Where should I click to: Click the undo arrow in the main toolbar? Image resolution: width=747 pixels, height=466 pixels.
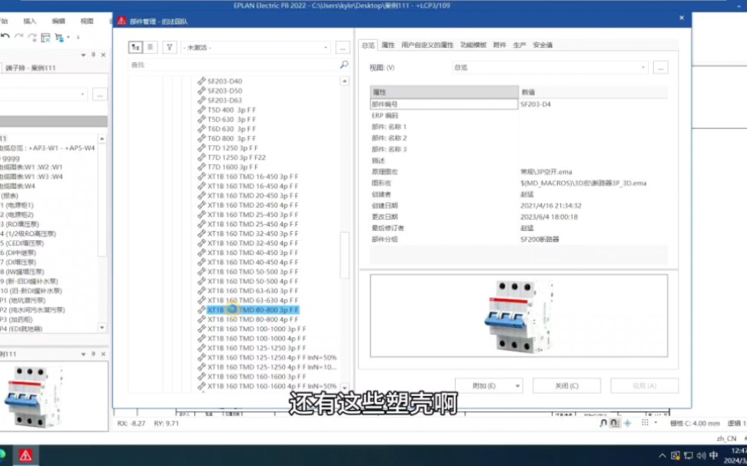[5, 36]
